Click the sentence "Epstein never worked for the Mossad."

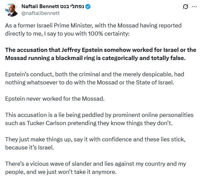(x=55, y=99)
